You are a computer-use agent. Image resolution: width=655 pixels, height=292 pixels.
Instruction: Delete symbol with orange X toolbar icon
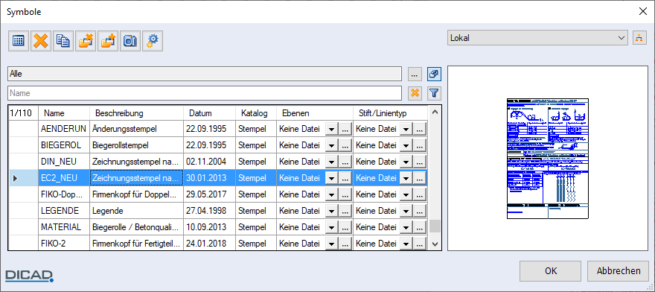40,41
